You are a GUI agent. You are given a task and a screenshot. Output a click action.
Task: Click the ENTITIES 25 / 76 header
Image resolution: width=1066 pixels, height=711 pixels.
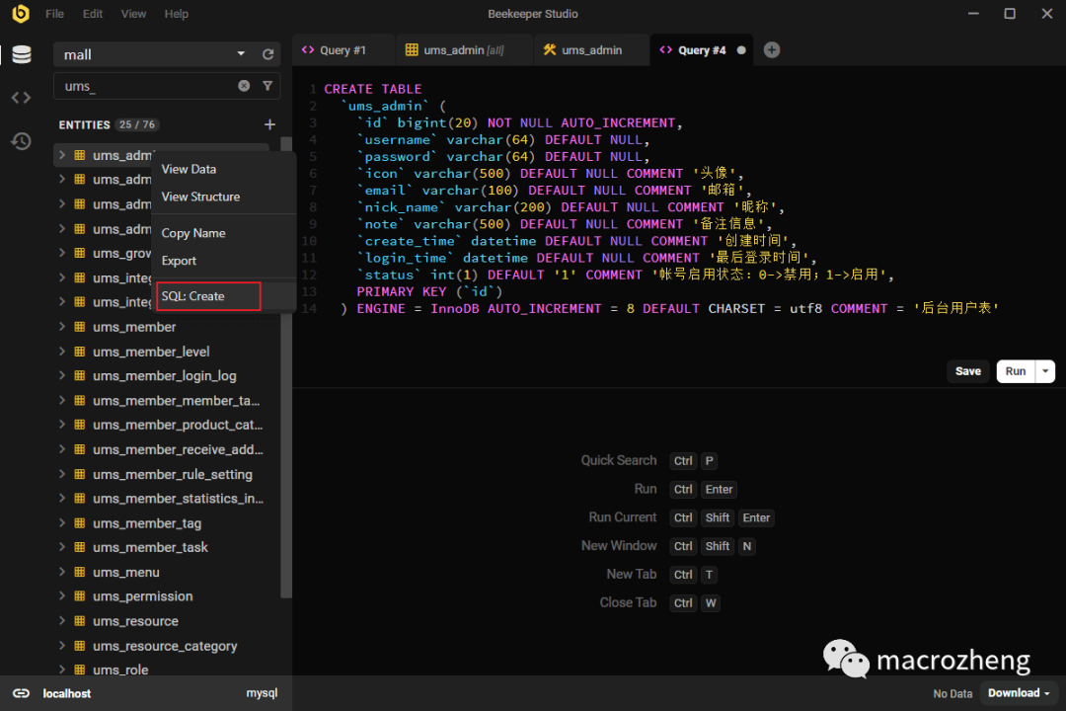[110, 124]
